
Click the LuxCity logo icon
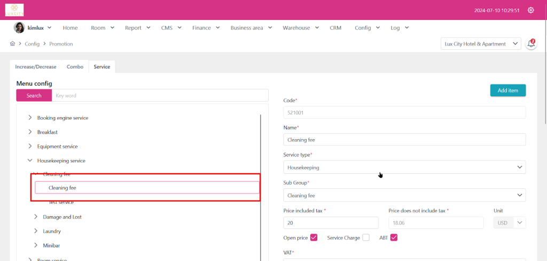[x=14, y=10]
